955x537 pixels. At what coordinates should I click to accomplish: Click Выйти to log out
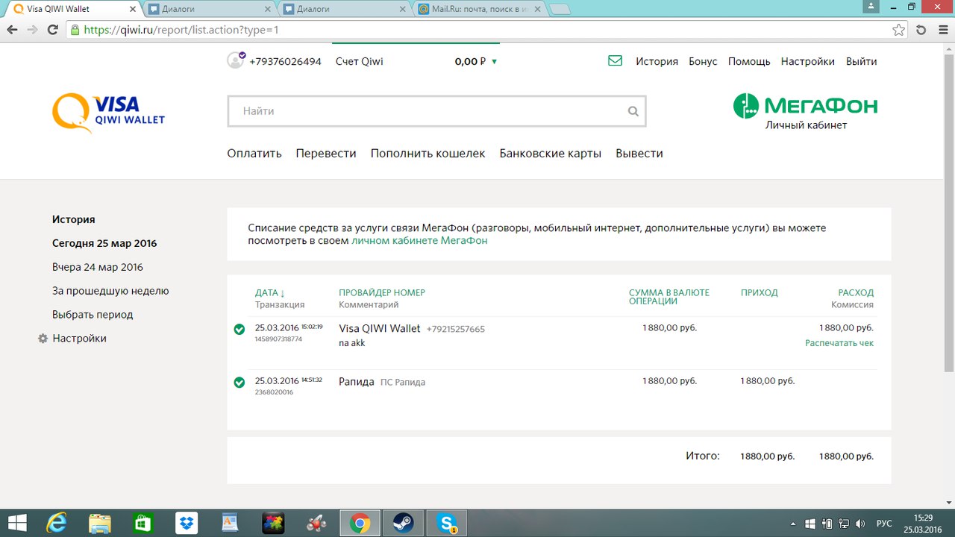(862, 62)
